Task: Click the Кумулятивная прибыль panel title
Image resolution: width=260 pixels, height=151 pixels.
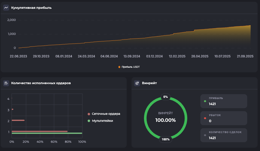Action: point(31,8)
